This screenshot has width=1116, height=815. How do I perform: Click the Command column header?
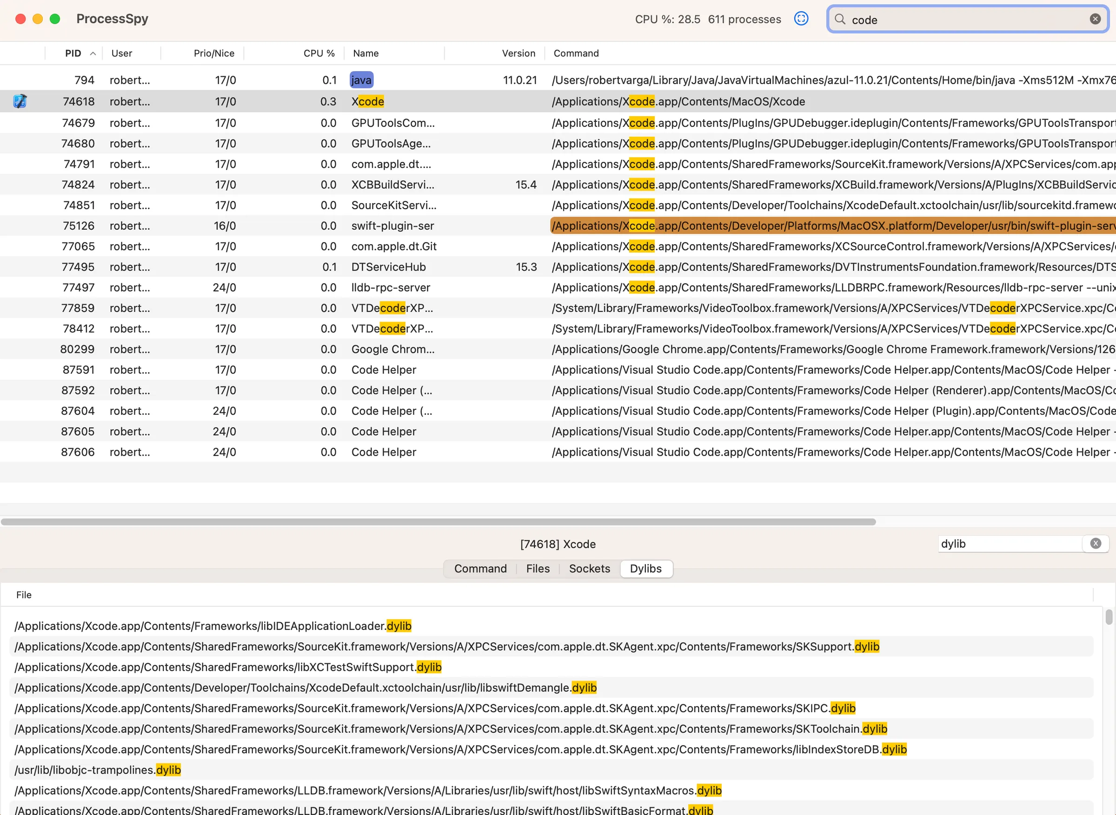(576, 53)
